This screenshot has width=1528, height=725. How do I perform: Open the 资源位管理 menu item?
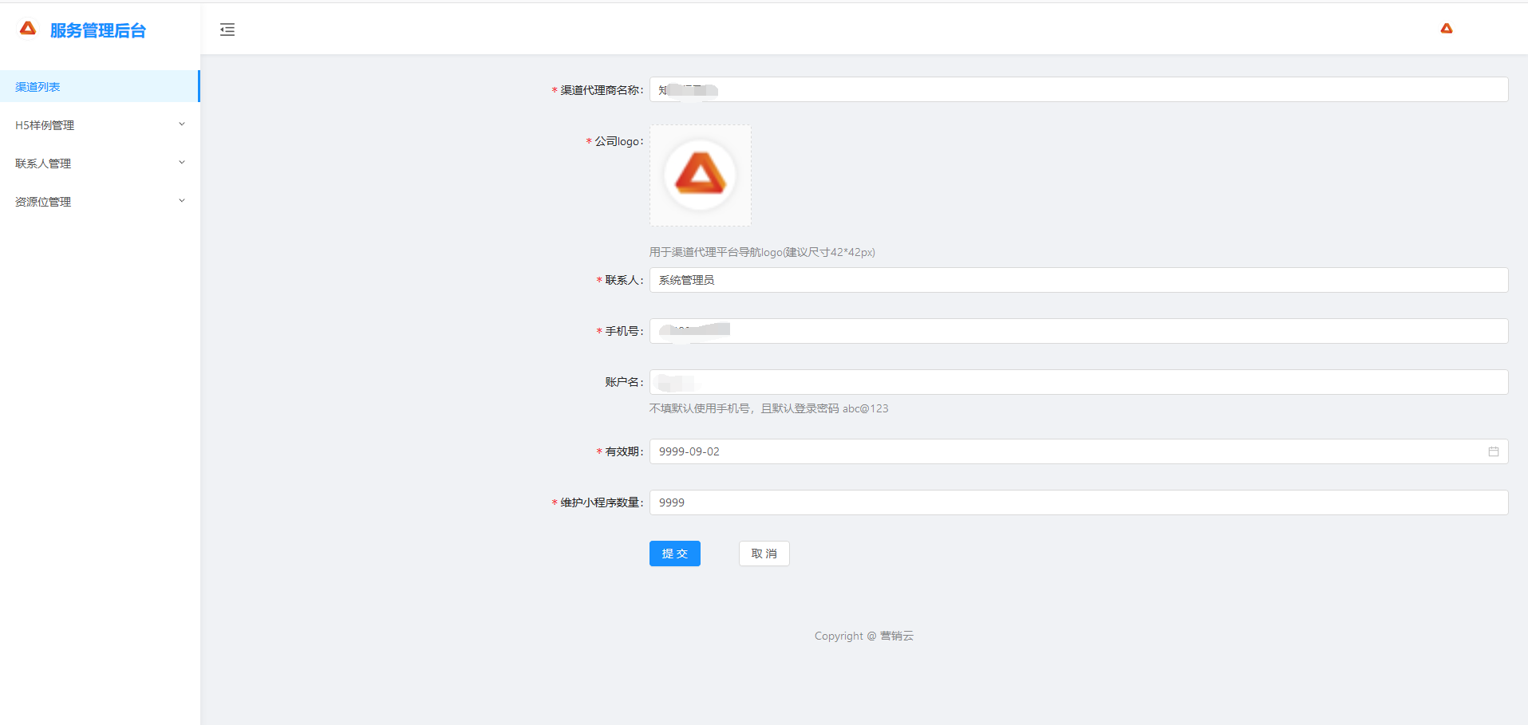99,201
